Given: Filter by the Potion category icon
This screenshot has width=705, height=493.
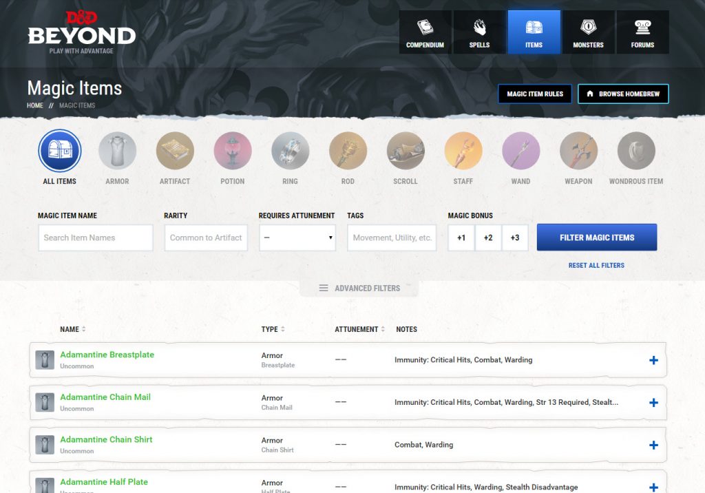Looking at the screenshot, I should (233, 151).
